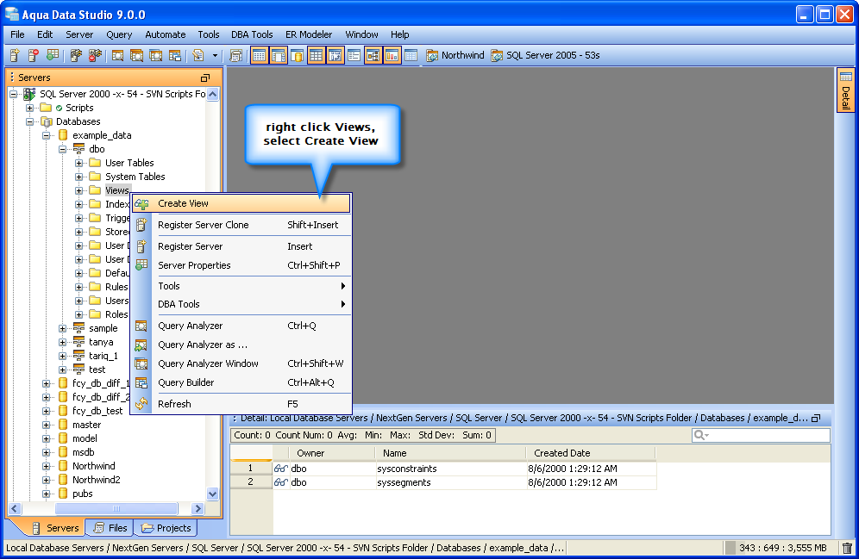Maximize the Detail panel with its restore icon
This screenshot has height=559, width=859.
click(816, 418)
